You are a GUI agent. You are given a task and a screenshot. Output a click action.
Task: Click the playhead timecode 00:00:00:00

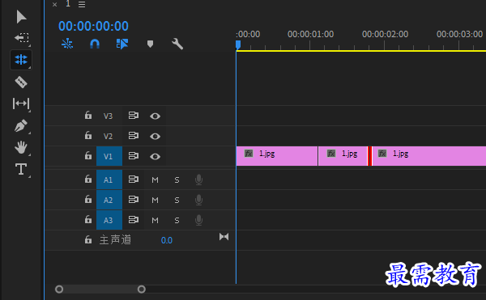tap(93, 26)
